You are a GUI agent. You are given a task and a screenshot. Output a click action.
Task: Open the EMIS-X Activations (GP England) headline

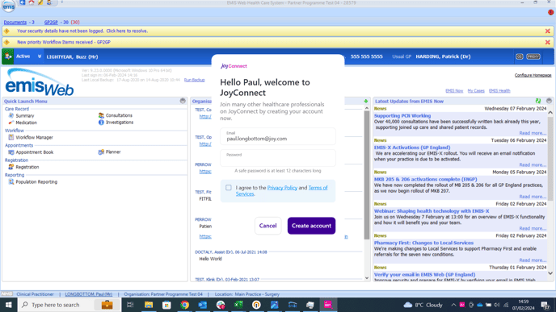coord(412,148)
